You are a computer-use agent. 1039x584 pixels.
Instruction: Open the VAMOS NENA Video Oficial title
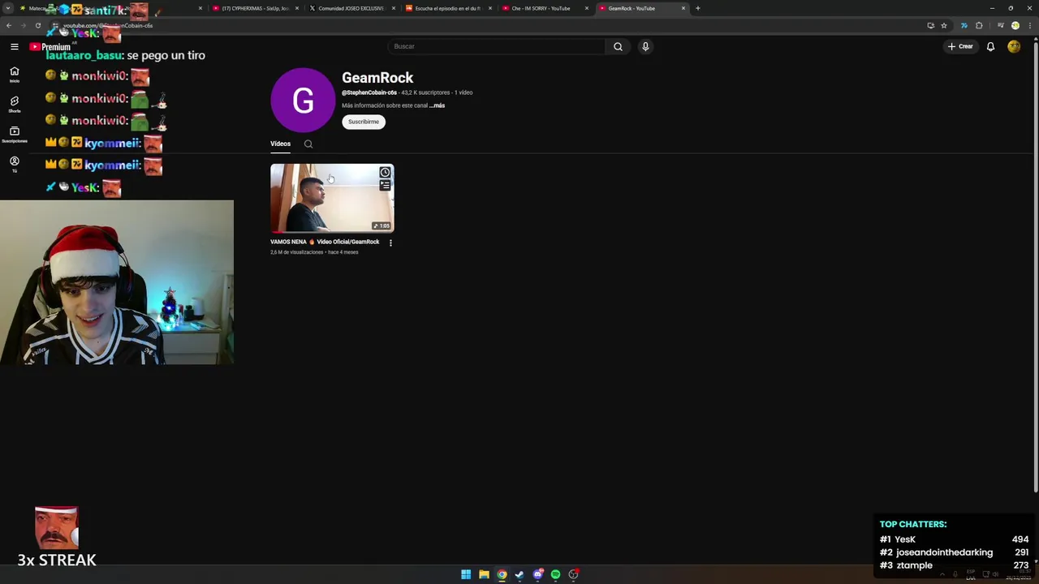point(325,242)
